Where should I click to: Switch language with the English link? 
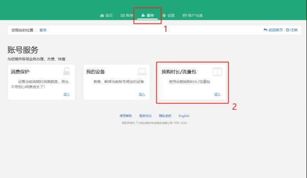pos(184,116)
